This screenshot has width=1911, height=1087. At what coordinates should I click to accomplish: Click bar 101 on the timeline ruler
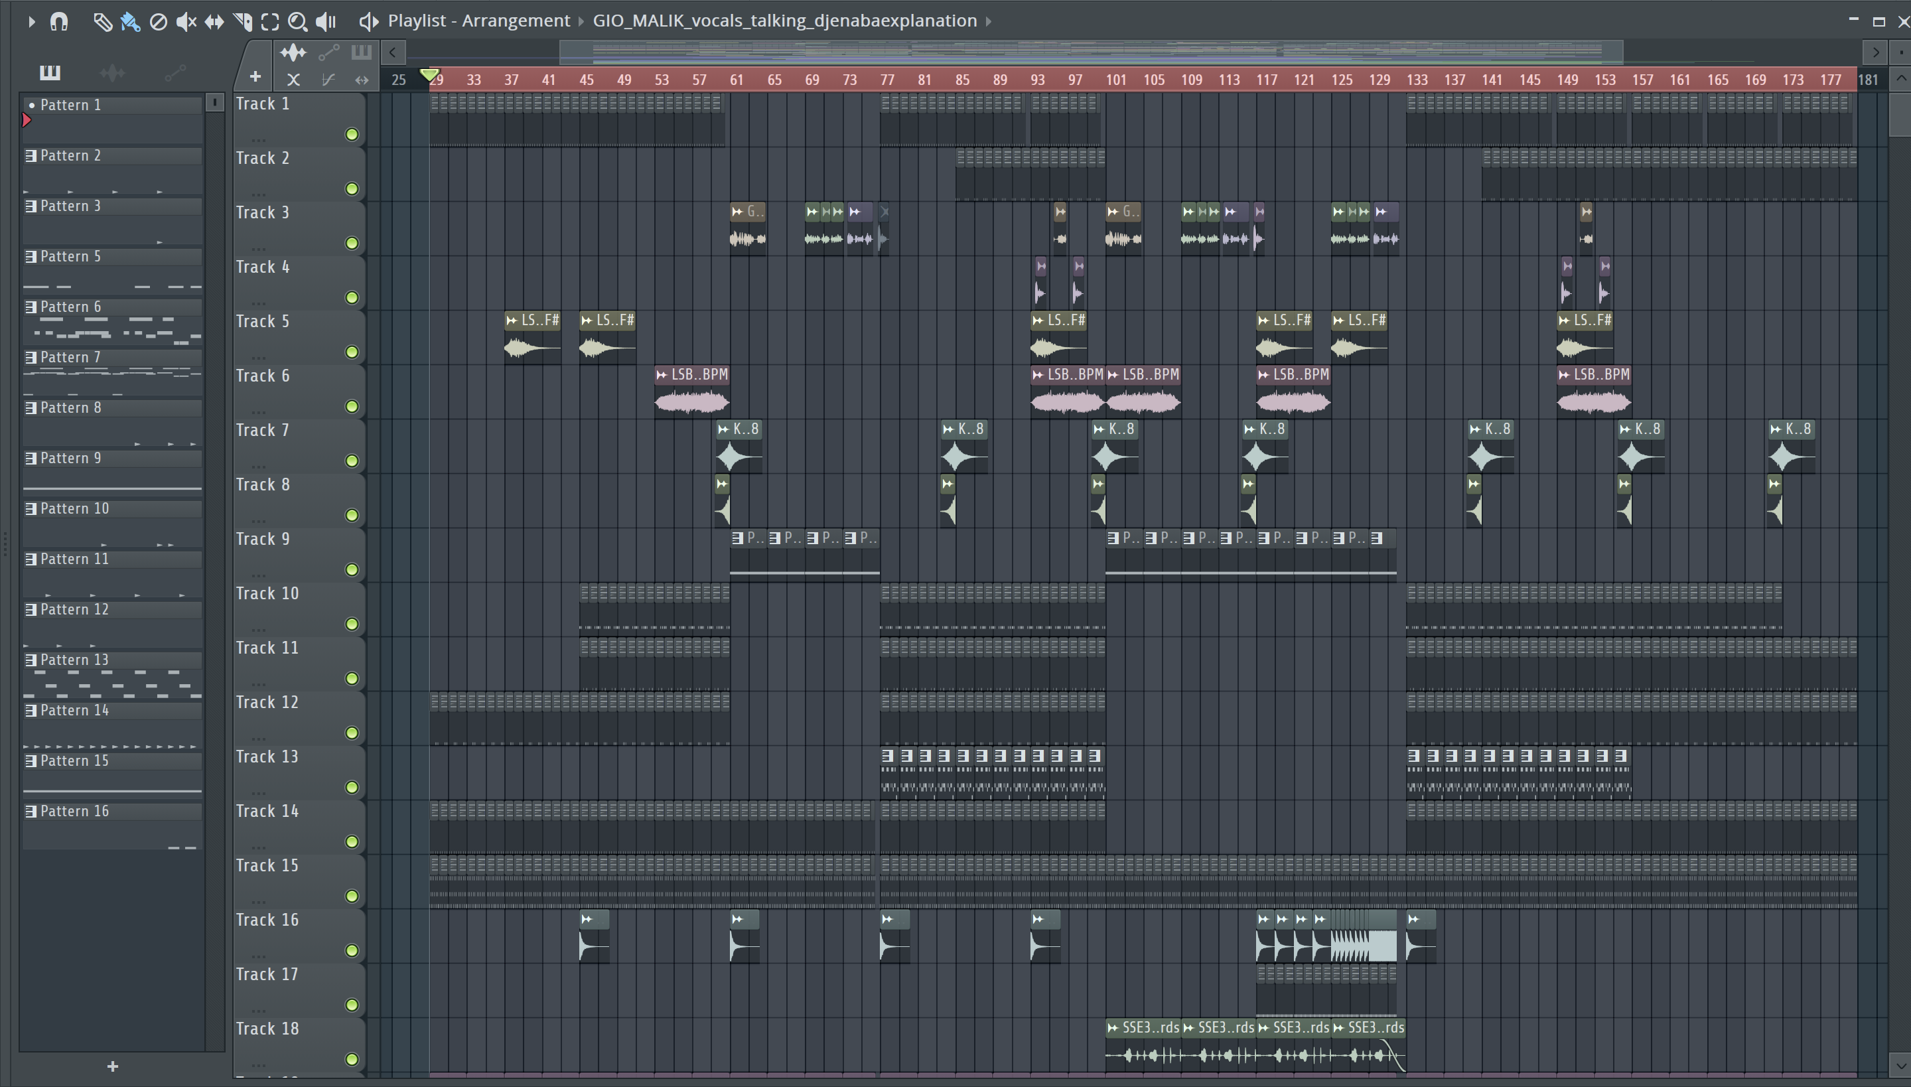point(1116,79)
